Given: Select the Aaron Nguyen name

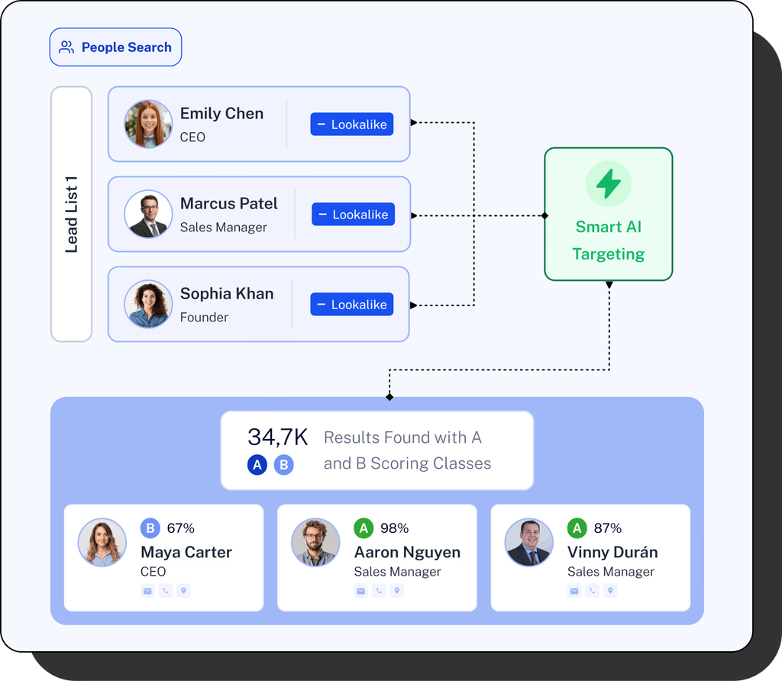Looking at the screenshot, I should tap(407, 552).
